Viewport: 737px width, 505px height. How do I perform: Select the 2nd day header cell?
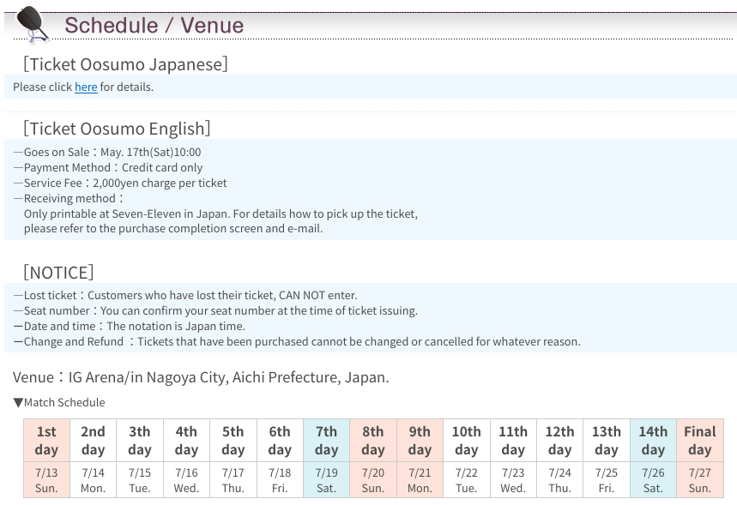tap(93, 441)
